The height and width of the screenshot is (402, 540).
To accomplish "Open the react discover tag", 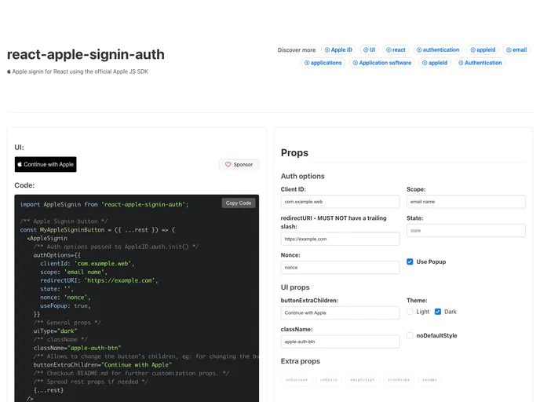I will pos(396,50).
